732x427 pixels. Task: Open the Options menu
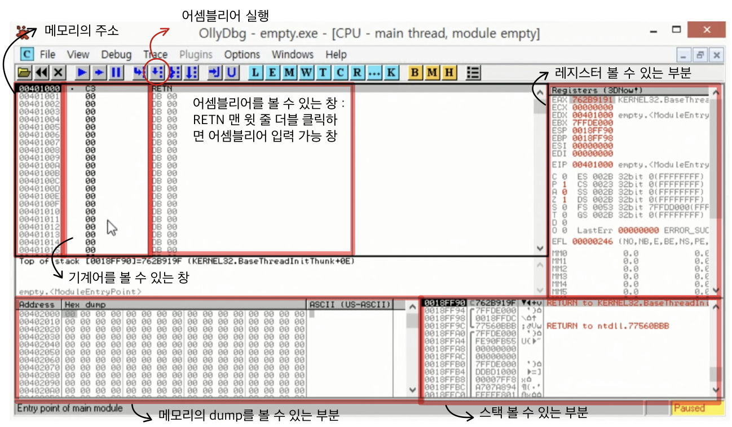242,55
